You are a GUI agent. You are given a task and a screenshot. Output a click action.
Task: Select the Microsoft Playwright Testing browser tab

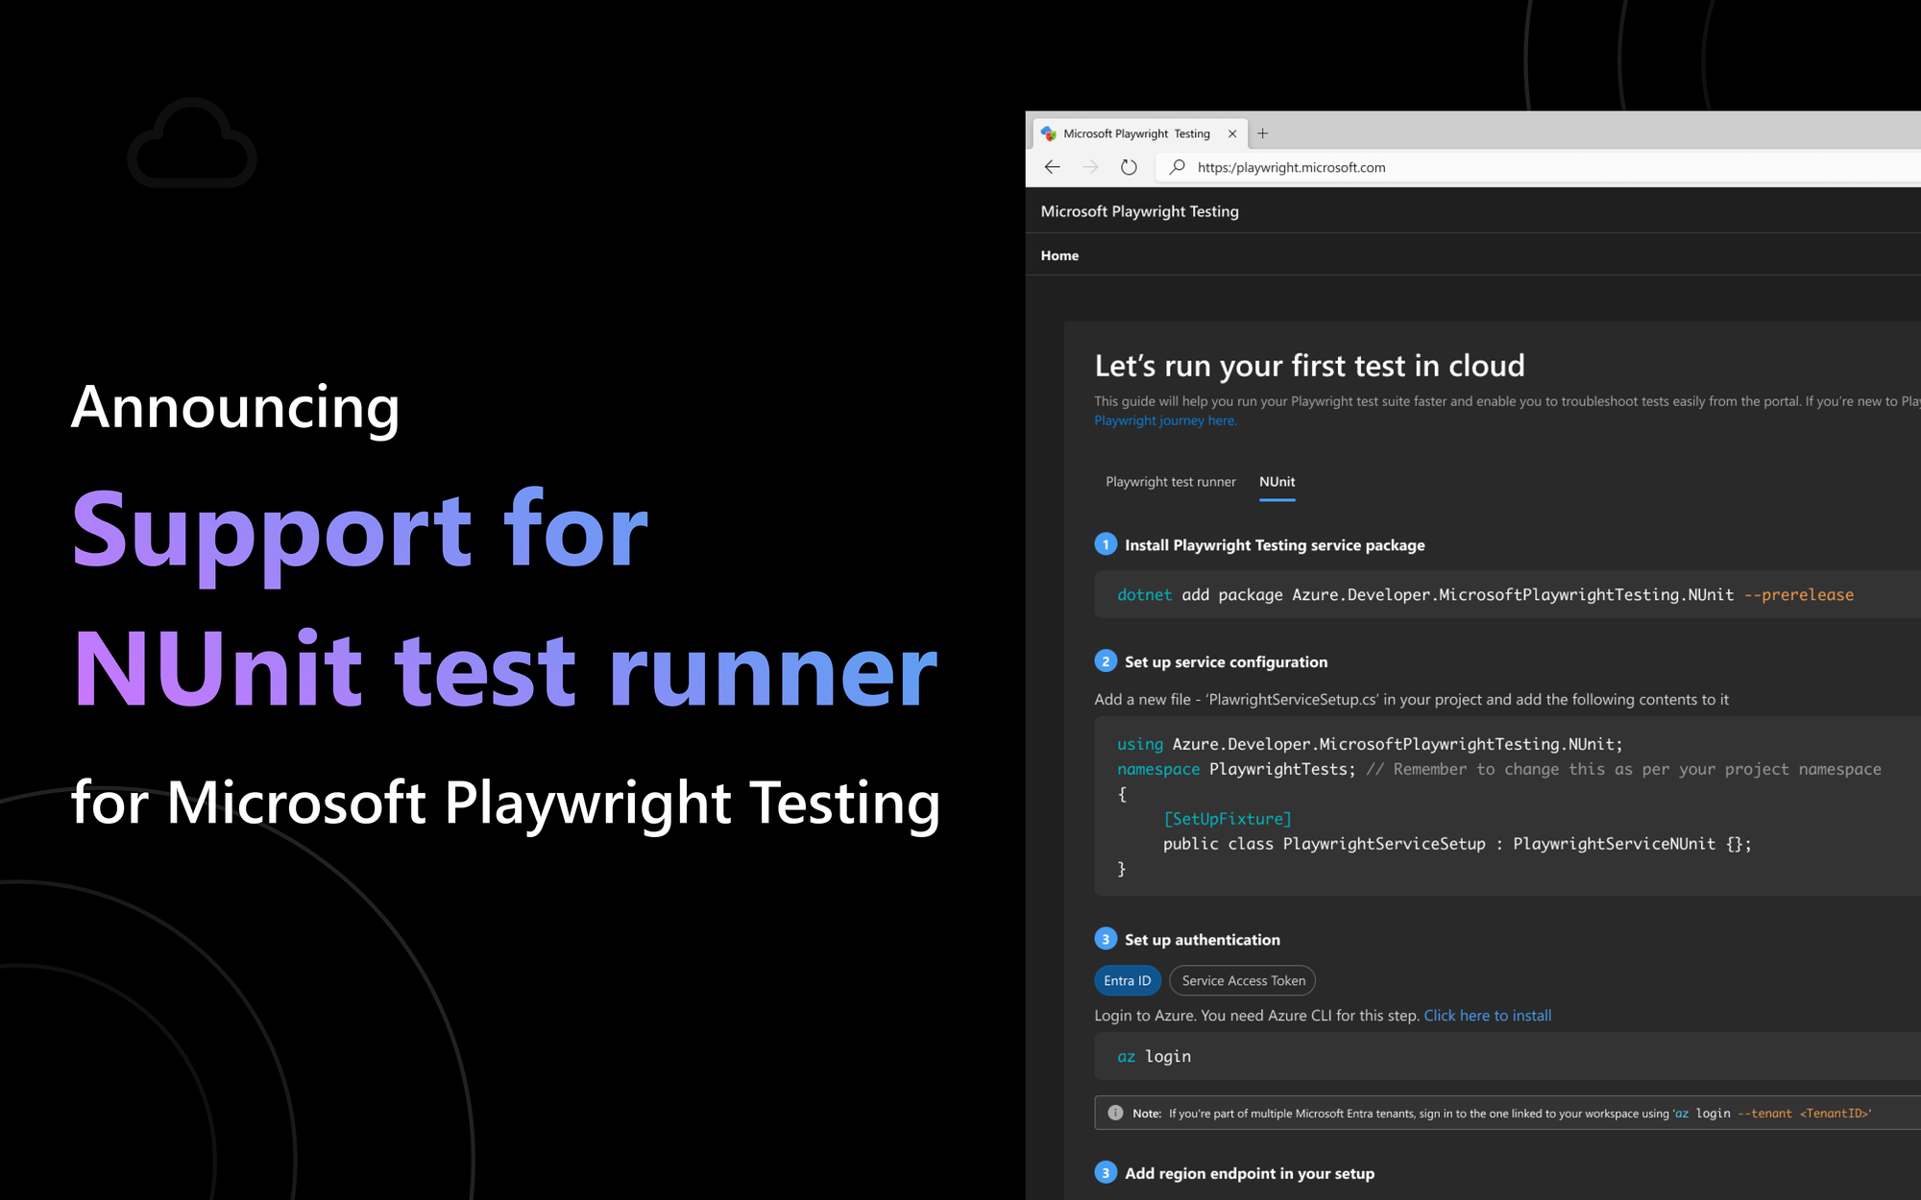1139,133
